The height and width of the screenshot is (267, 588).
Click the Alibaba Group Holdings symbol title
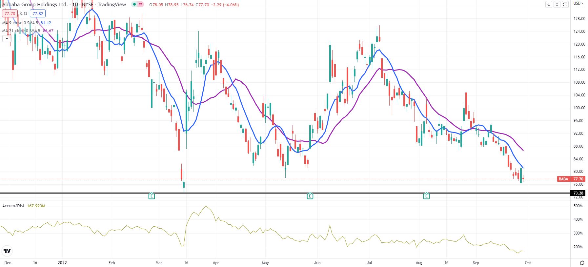tap(35, 5)
